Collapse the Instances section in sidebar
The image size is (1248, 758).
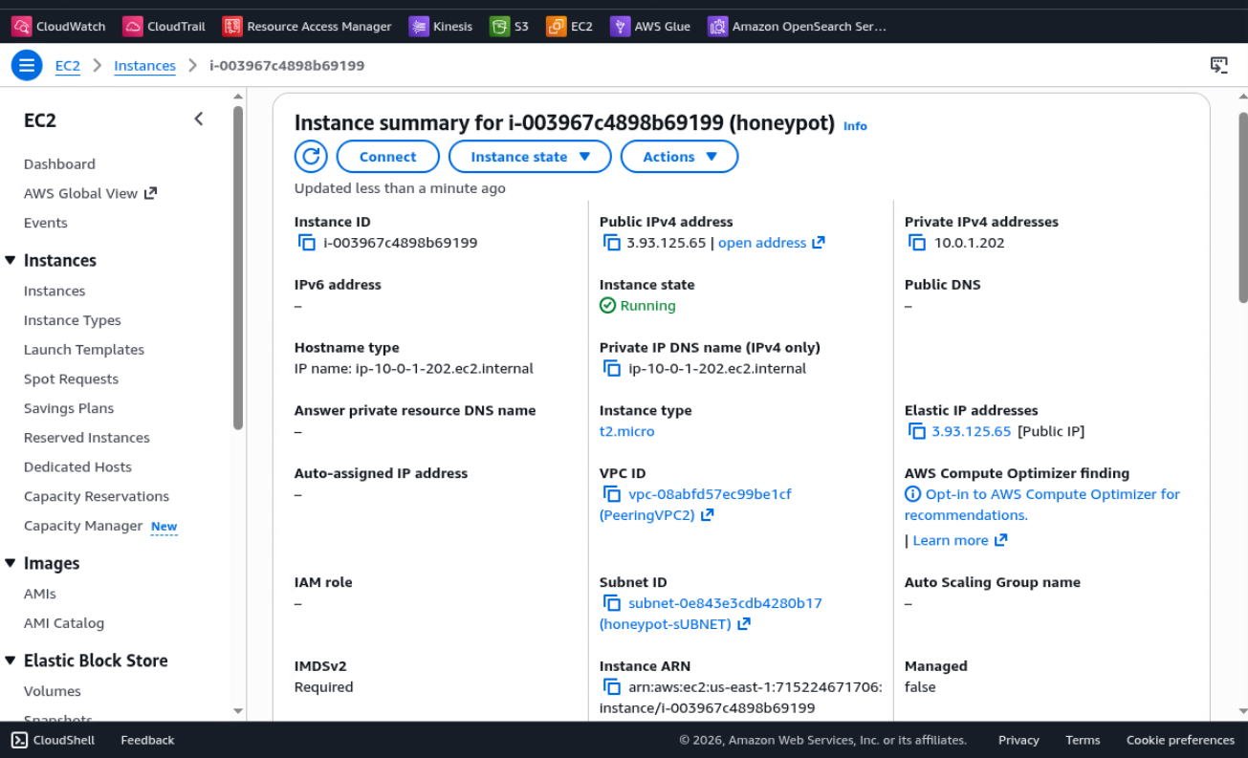(11, 260)
